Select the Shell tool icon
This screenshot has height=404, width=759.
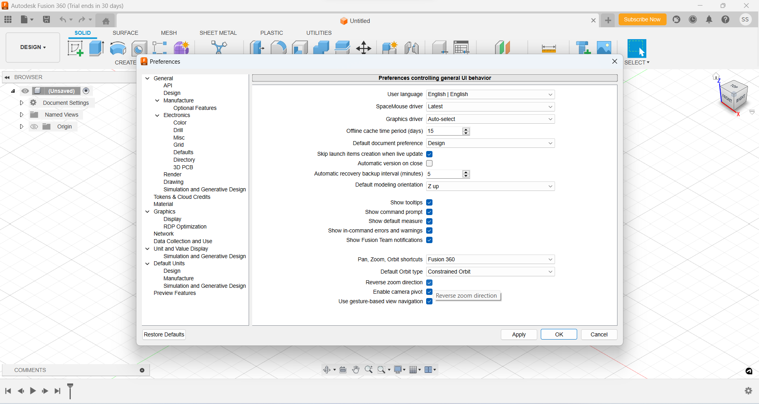(x=300, y=48)
